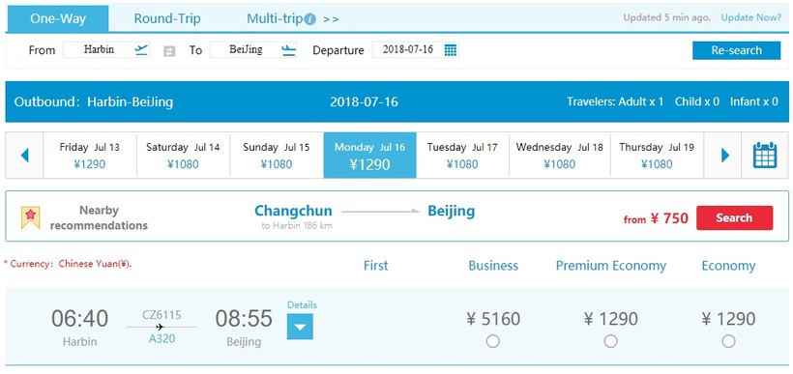Click the Details link above the arrow
This screenshot has width=793, height=374.
tap(302, 304)
